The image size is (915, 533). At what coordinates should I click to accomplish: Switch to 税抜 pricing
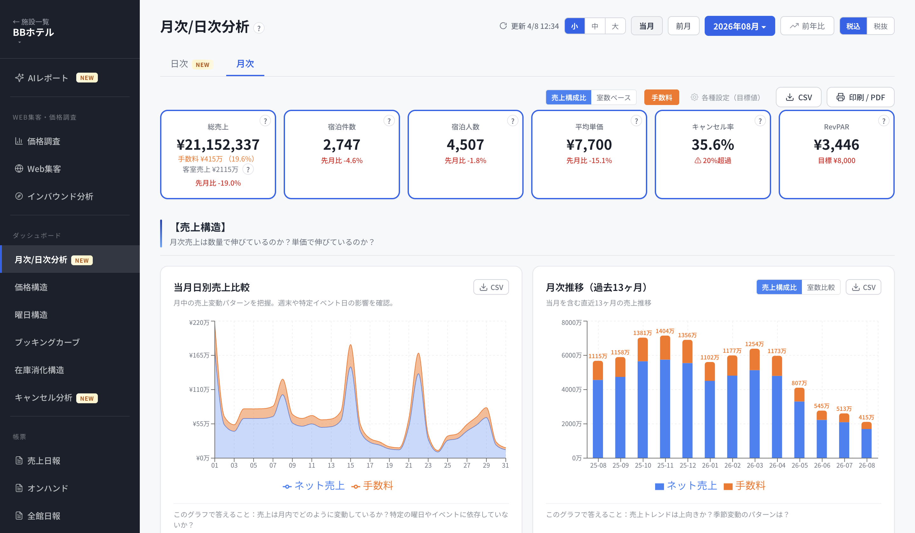coord(880,26)
